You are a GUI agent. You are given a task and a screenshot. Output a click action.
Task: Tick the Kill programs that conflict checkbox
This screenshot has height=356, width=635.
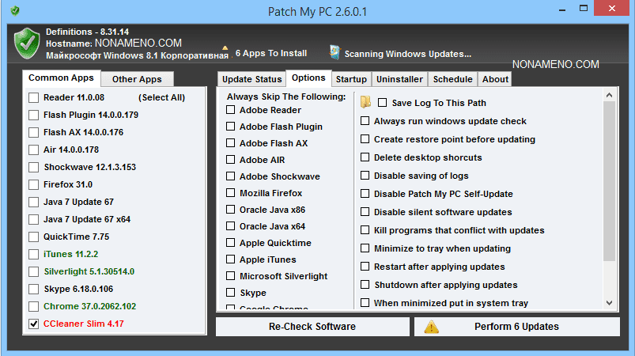(x=365, y=230)
